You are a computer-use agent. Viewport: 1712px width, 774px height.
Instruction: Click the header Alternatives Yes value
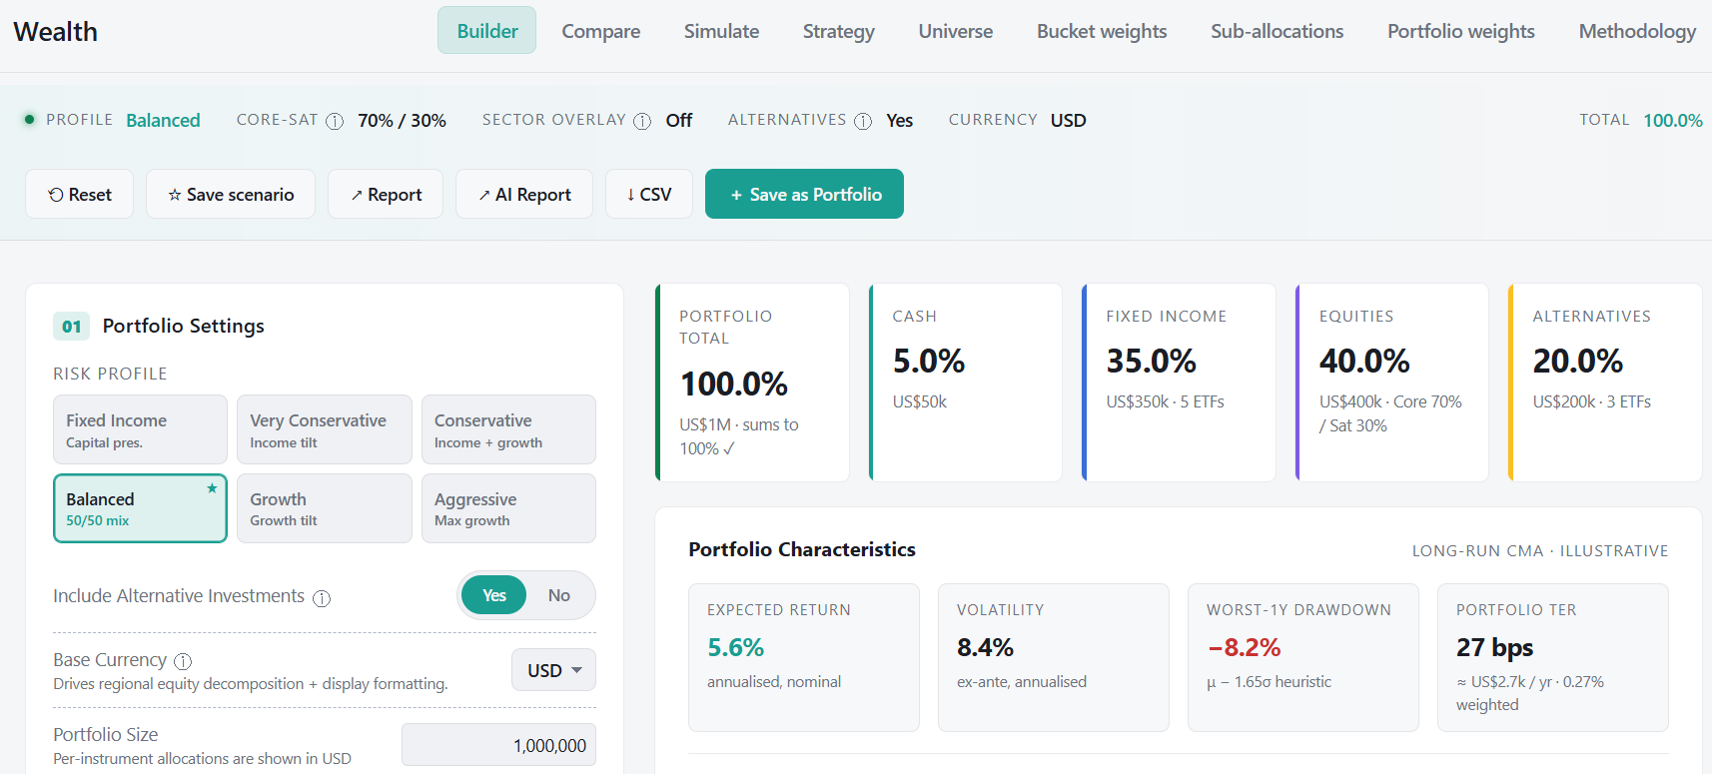coord(900,120)
